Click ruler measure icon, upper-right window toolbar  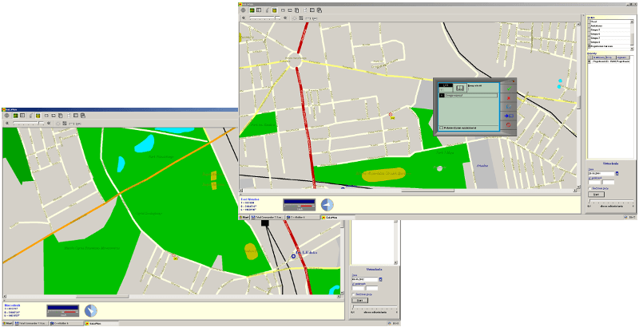308,18
